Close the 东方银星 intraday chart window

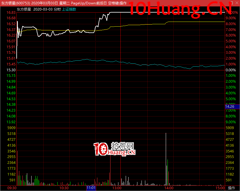click(x=237, y=3)
